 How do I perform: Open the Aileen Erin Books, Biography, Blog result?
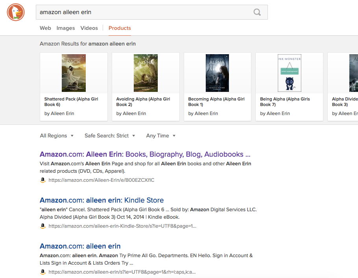coord(145,154)
